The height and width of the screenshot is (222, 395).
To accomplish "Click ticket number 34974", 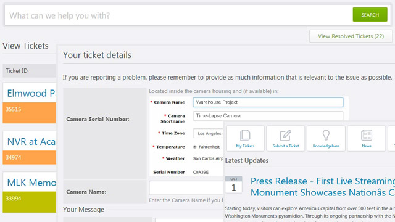I will [14, 158].
